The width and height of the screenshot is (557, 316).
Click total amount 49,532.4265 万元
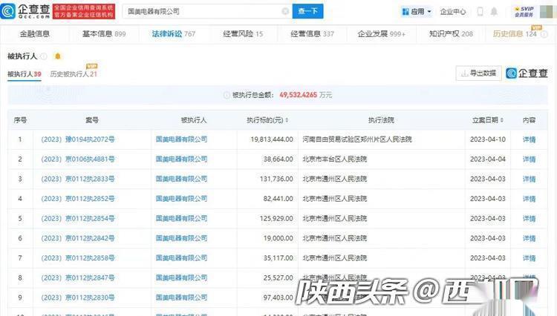pyautogui.click(x=305, y=95)
